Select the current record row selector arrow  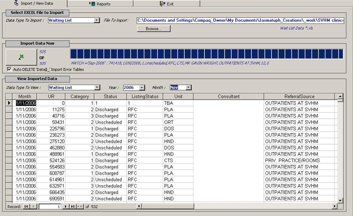click(x=9, y=103)
